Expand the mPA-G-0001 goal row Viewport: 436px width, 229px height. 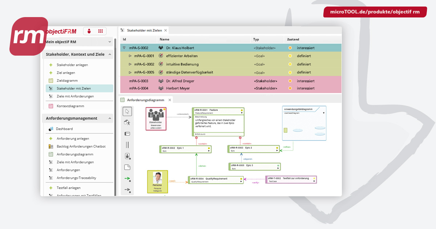(130, 56)
